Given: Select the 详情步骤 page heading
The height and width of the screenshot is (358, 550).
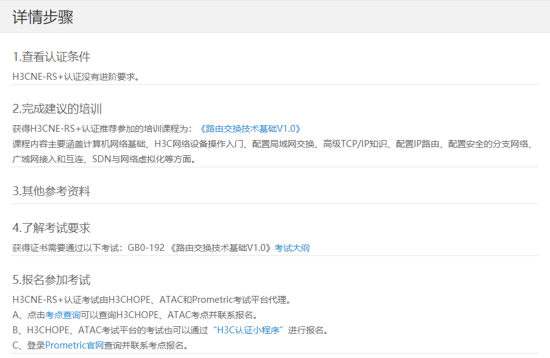Looking at the screenshot, I should pyautogui.click(x=43, y=17).
